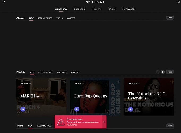Play the Euro Rap Queens playlist
Viewport: 181px width, 133px height.
(77, 109)
